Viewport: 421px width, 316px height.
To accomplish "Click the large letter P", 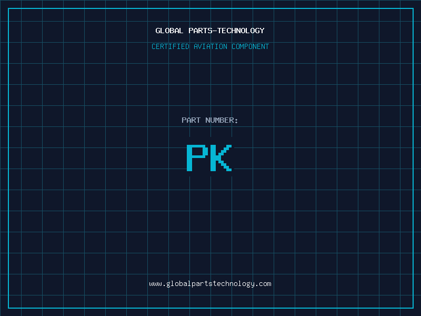I will tap(197, 157).
